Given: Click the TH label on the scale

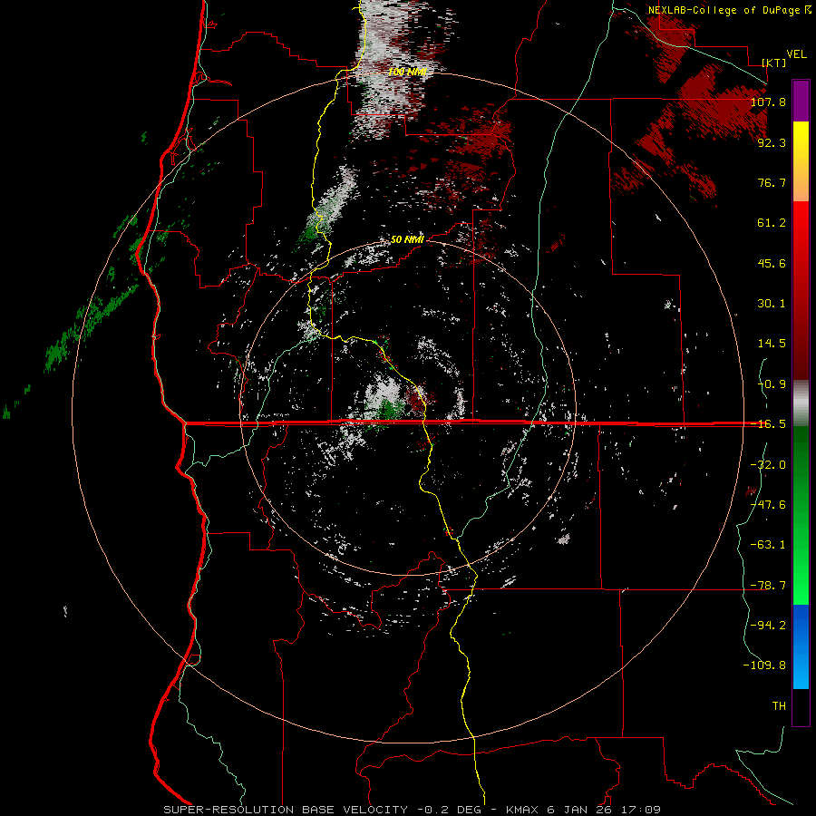Looking at the screenshot, I should 779,705.
